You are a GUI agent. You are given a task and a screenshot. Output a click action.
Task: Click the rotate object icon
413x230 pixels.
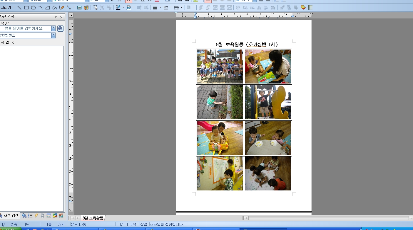pyautogui.click(x=238, y=8)
